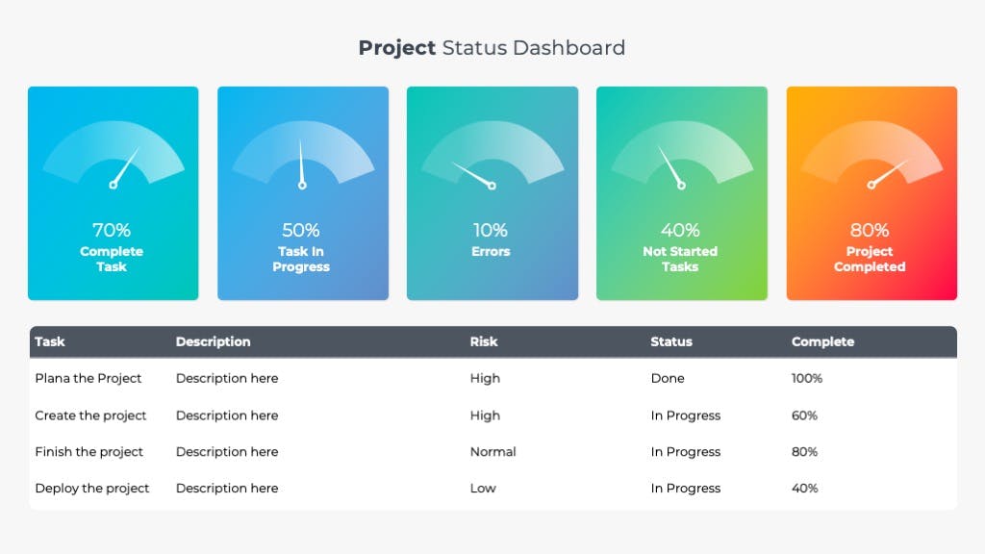This screenshot has width=985, height=554.
Task: Click the Project Status Dashboard title
Action: click(x=492, y=48)
